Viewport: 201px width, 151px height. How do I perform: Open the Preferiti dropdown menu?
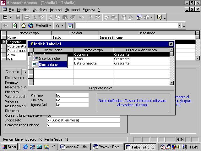coord(43,25)
